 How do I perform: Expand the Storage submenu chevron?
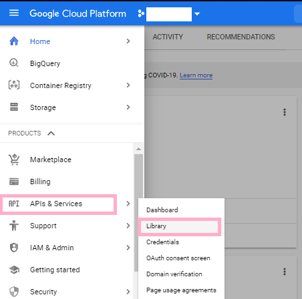(128, 107)
